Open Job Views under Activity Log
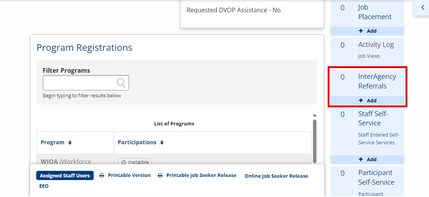 point(369,56)
